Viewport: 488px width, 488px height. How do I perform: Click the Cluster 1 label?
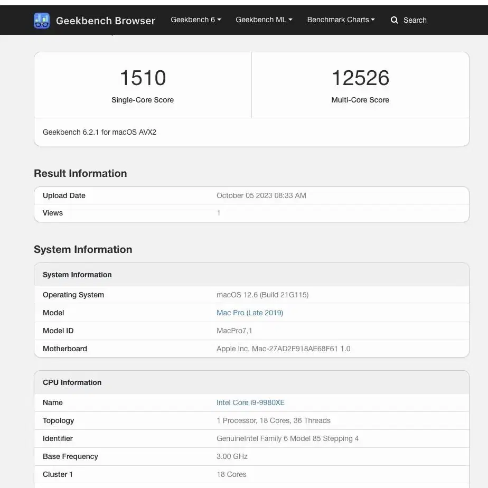58,474
